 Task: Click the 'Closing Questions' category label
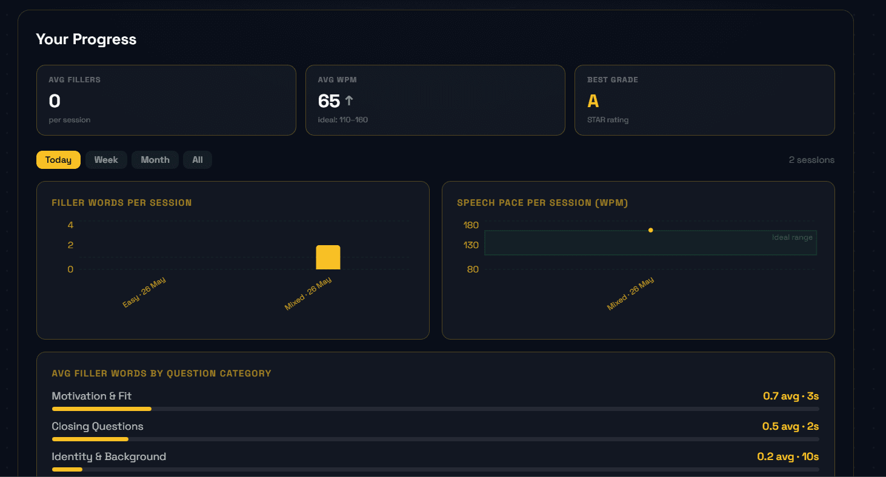point(98,426)
